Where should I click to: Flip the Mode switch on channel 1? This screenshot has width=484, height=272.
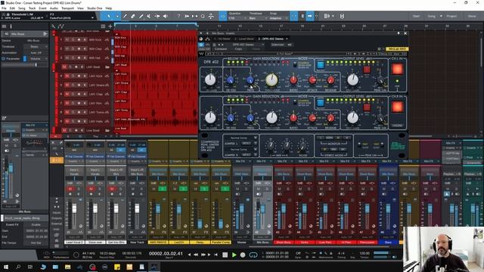pos(295,65)
